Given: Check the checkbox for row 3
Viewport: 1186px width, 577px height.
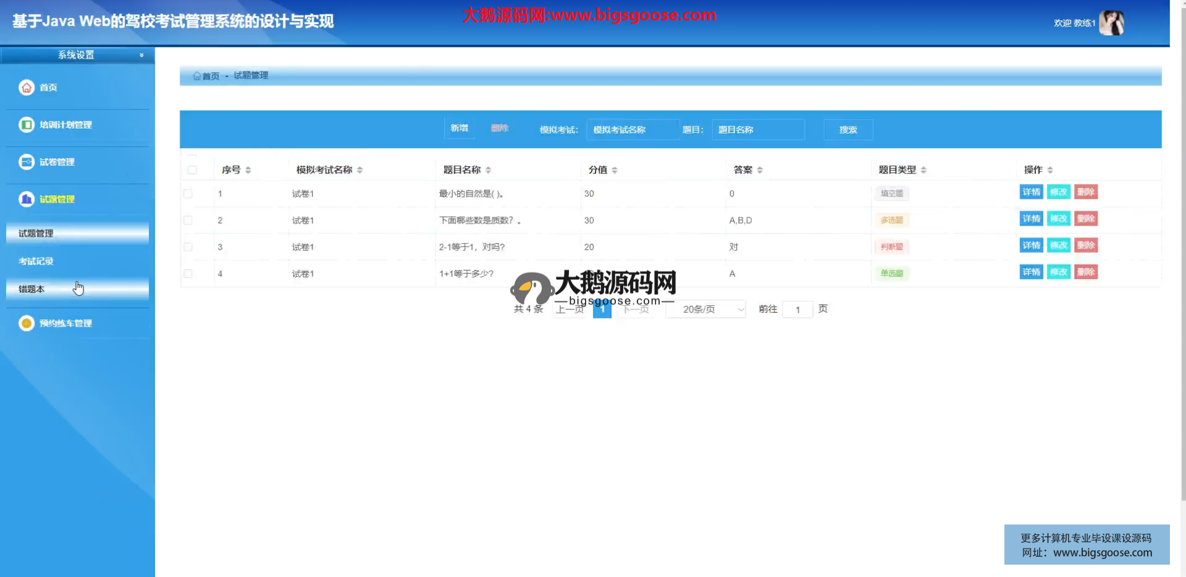Looking at the screenshot, I should click(188, 247).
